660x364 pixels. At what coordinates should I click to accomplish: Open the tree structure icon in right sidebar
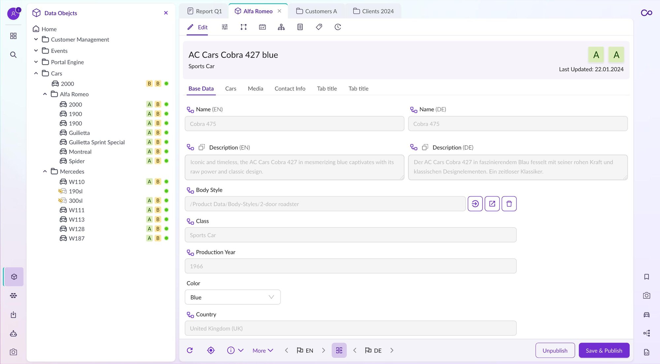[646, 333]
